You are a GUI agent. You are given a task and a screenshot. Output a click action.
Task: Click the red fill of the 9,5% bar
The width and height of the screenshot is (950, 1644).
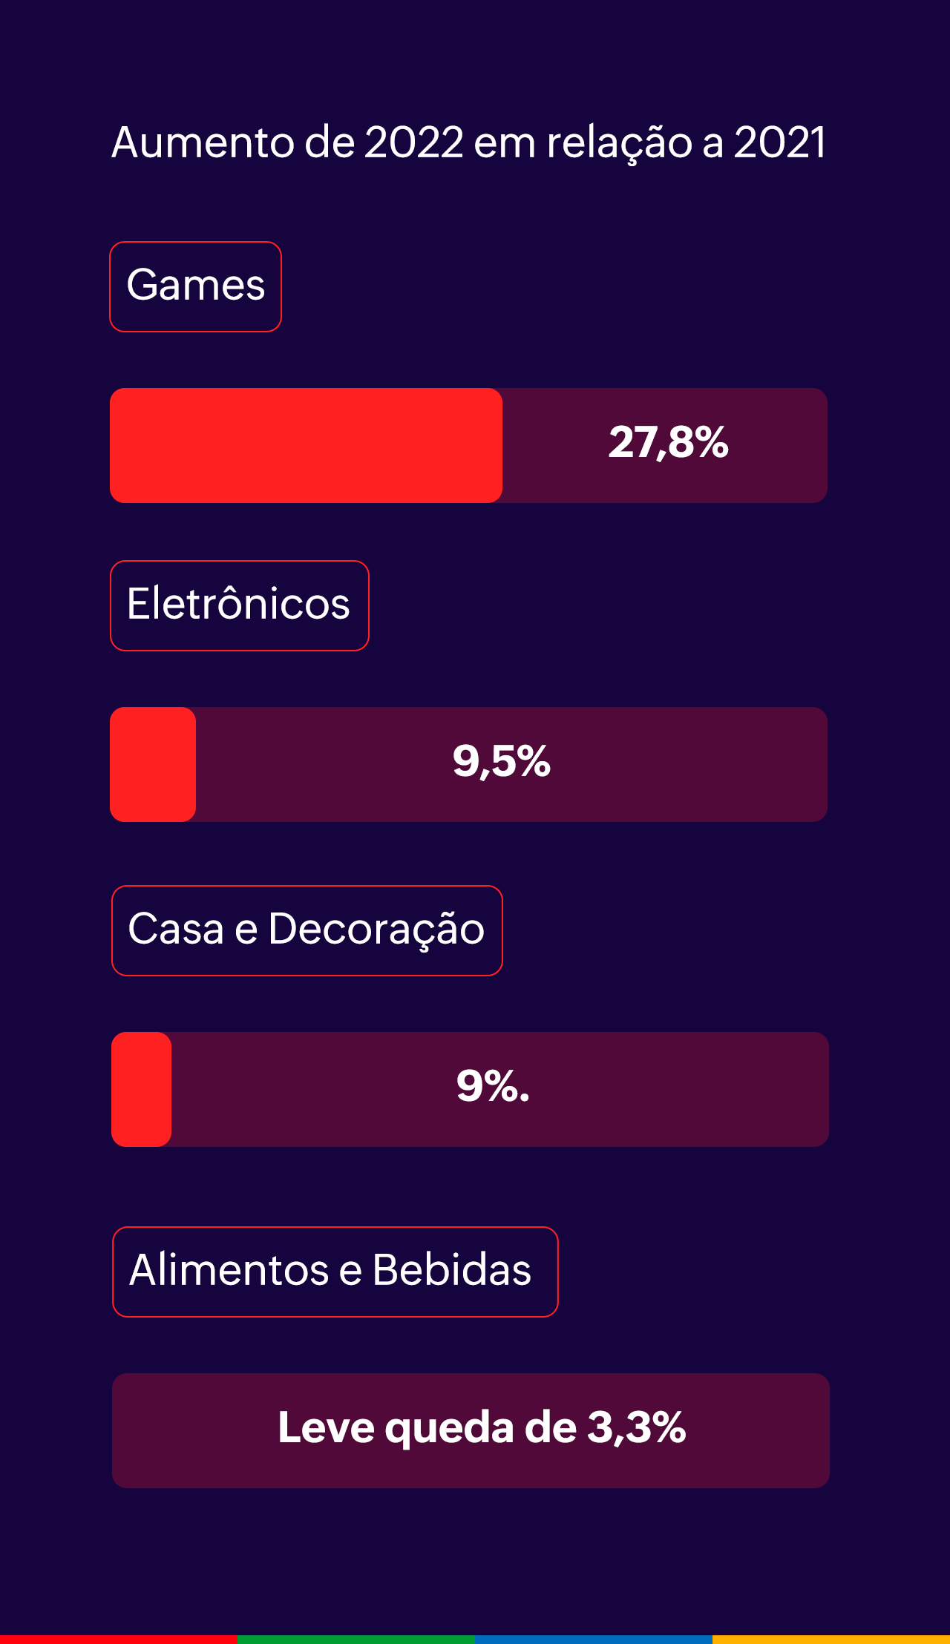(153, 764)
